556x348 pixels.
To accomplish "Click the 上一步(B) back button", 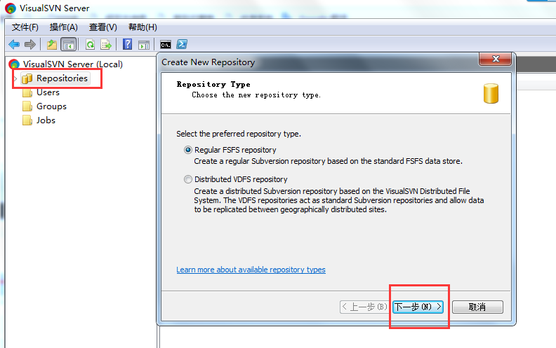I will tap(365, 307).
